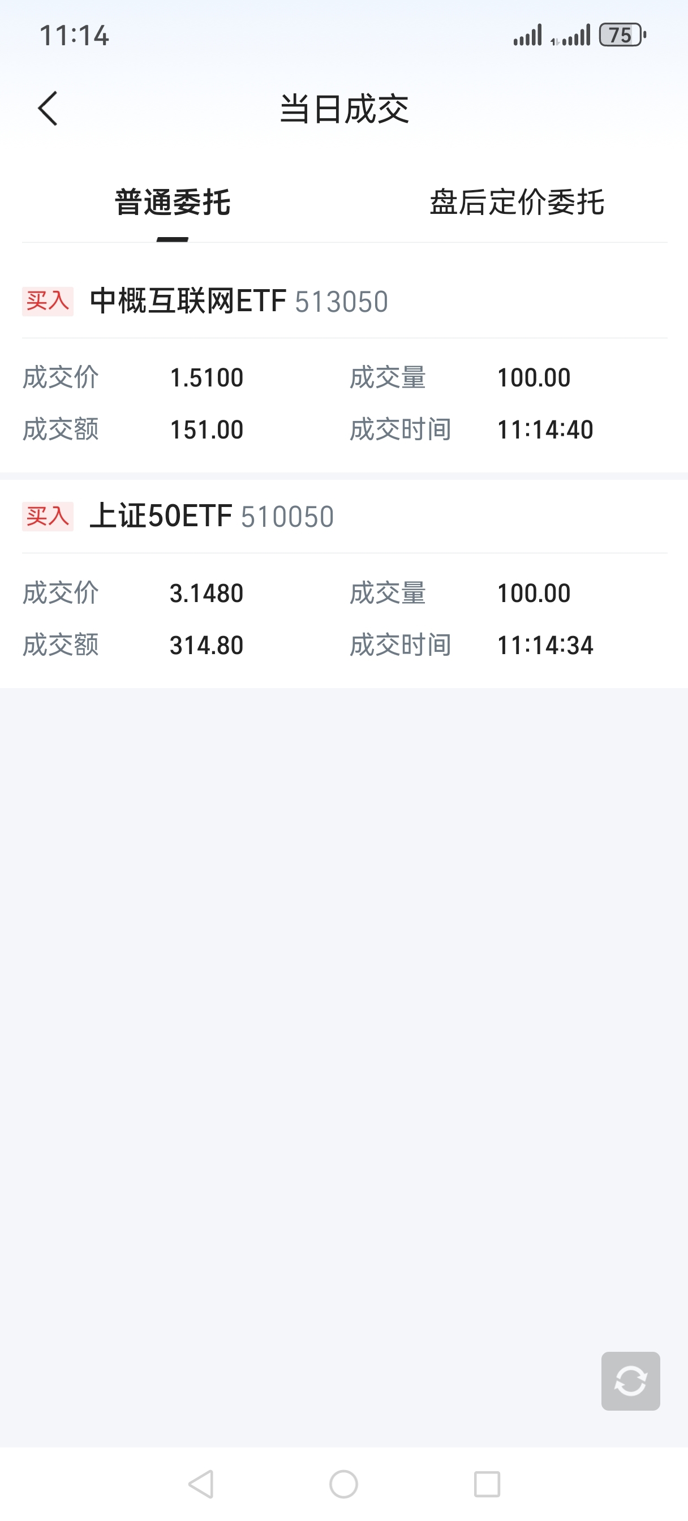Tap the 1.5100 成交价 value
The image size is (688, 1521).
pos(207,378)
